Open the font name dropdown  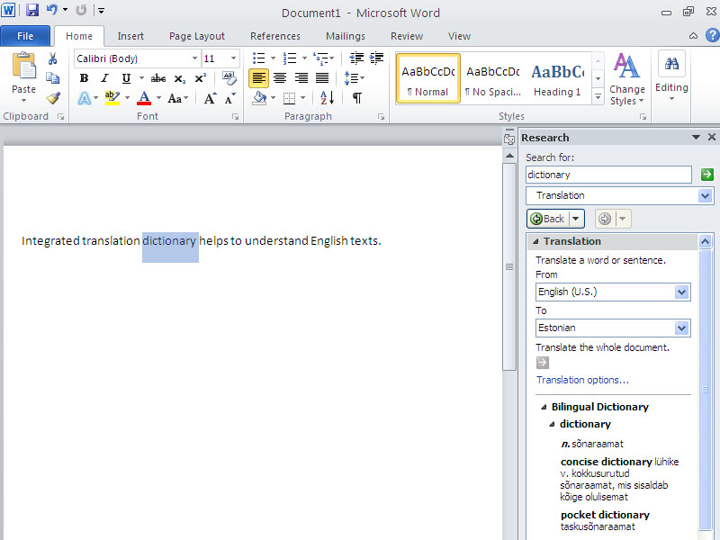coord(194,58)
